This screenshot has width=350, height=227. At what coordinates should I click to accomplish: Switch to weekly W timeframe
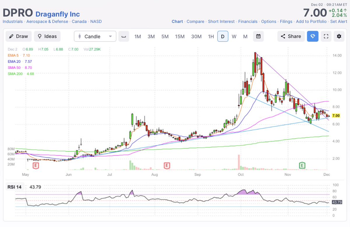(x=234, y=36)
